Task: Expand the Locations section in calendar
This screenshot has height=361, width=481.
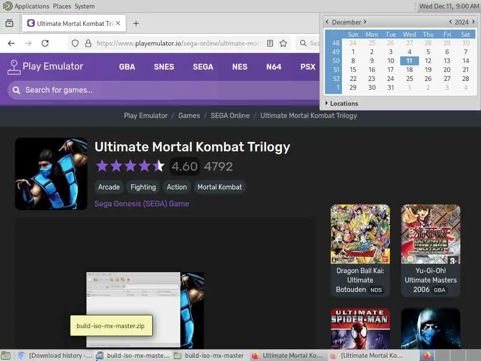Action: click(x=342, y=103)
